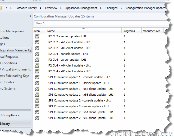Sort list by Name column header
Screen dimensions: 174x137
pos(84,30)
